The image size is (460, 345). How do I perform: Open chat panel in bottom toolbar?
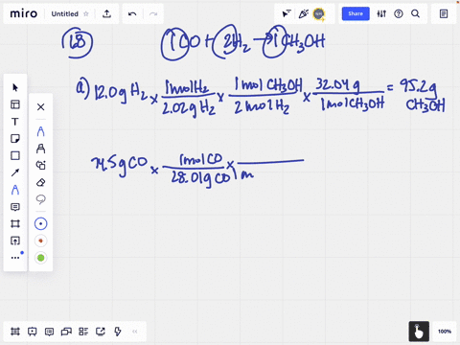coord(66,332)
